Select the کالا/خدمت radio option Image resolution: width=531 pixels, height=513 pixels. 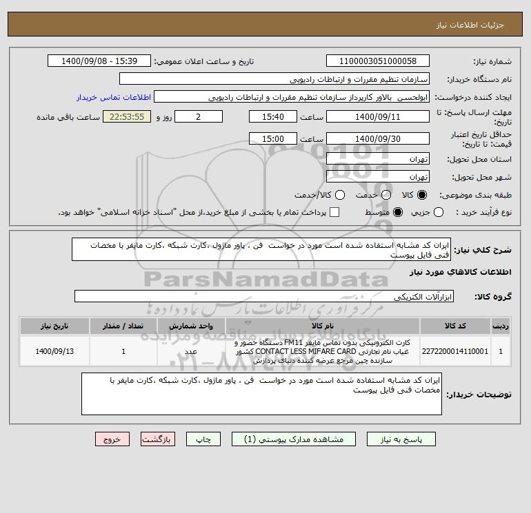pyautogui.click(x=340, y=195)
